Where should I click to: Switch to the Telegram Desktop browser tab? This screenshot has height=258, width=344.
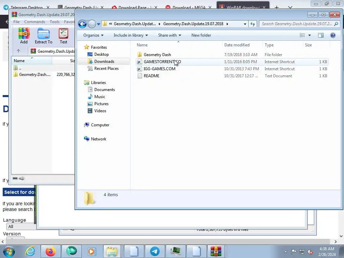[26, 7]
